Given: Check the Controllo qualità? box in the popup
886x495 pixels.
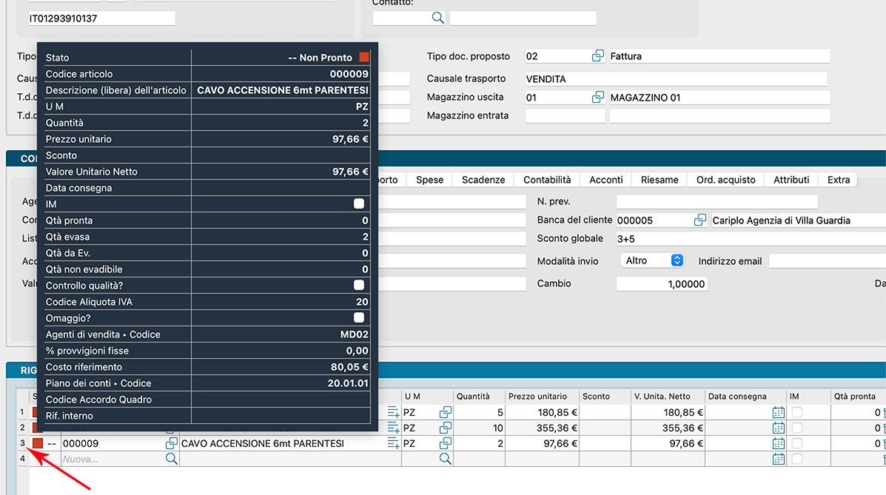Looking at the screenshot, I should (x=359, y=285).
